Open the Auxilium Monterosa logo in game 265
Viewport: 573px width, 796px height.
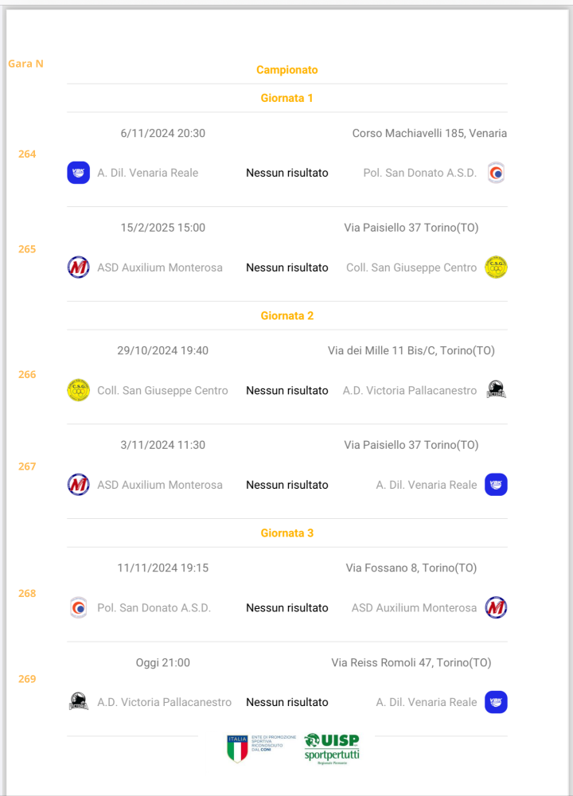[x=79, y=267]
